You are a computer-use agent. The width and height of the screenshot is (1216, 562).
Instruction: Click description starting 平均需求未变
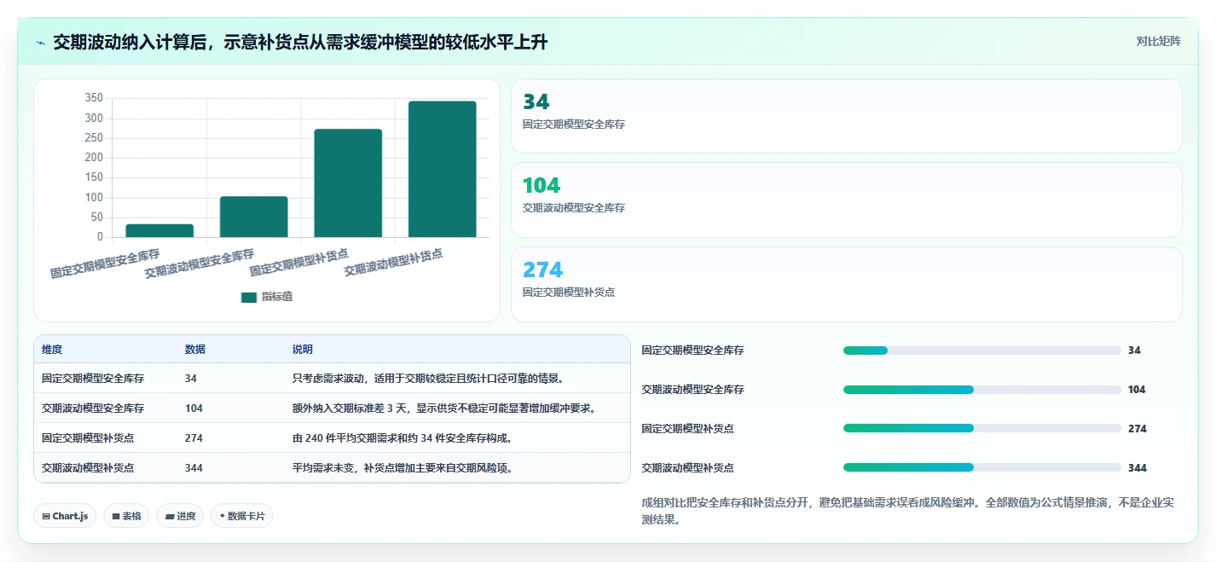(x=402, y=468)
